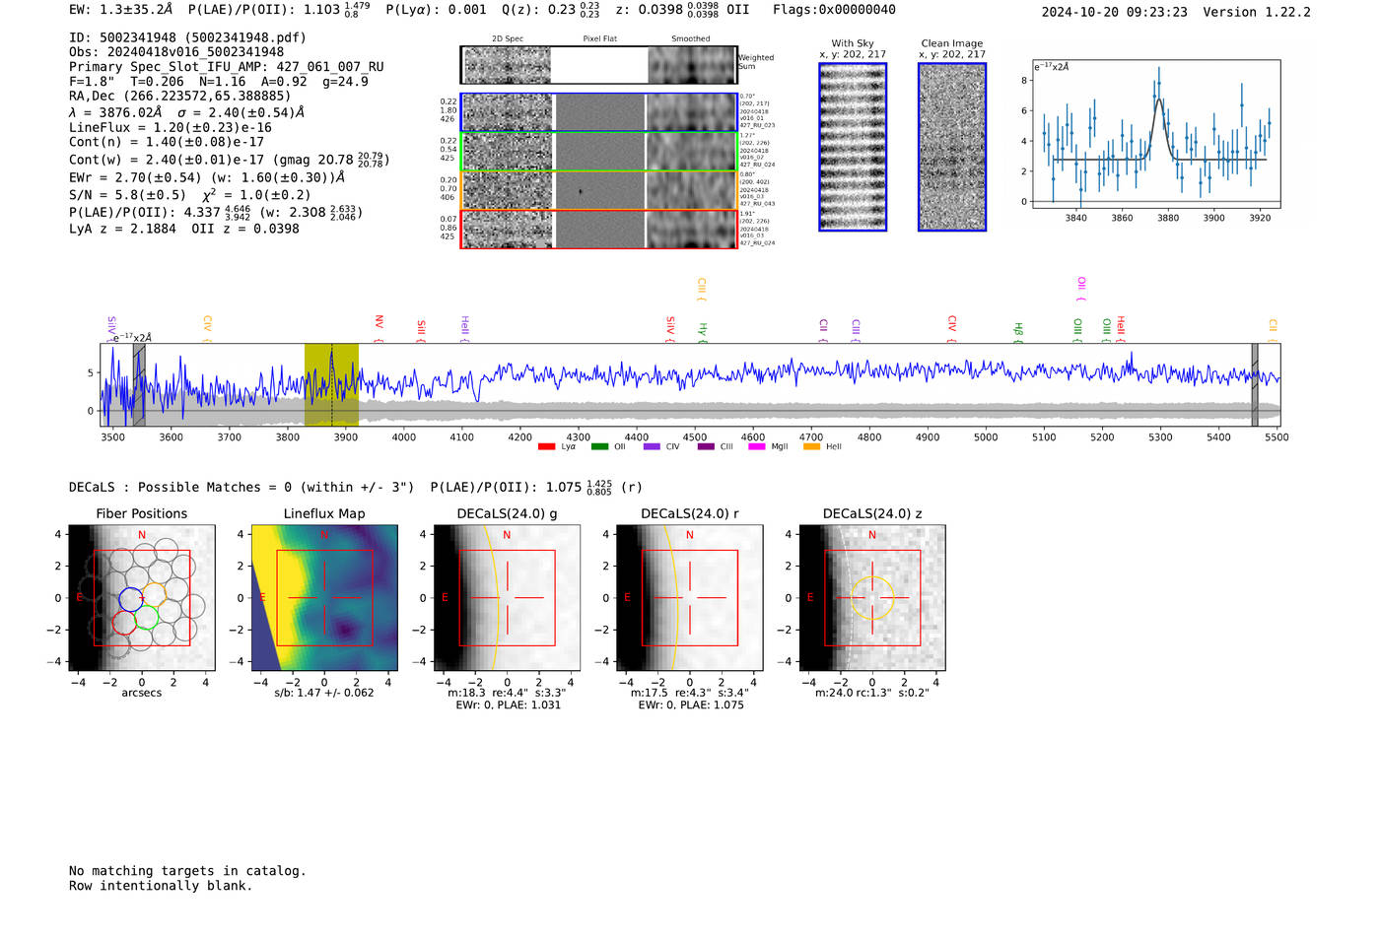Click the red fiber circle in Fiber Positions
Screen dimensions: 1380x939
[124, 623]
